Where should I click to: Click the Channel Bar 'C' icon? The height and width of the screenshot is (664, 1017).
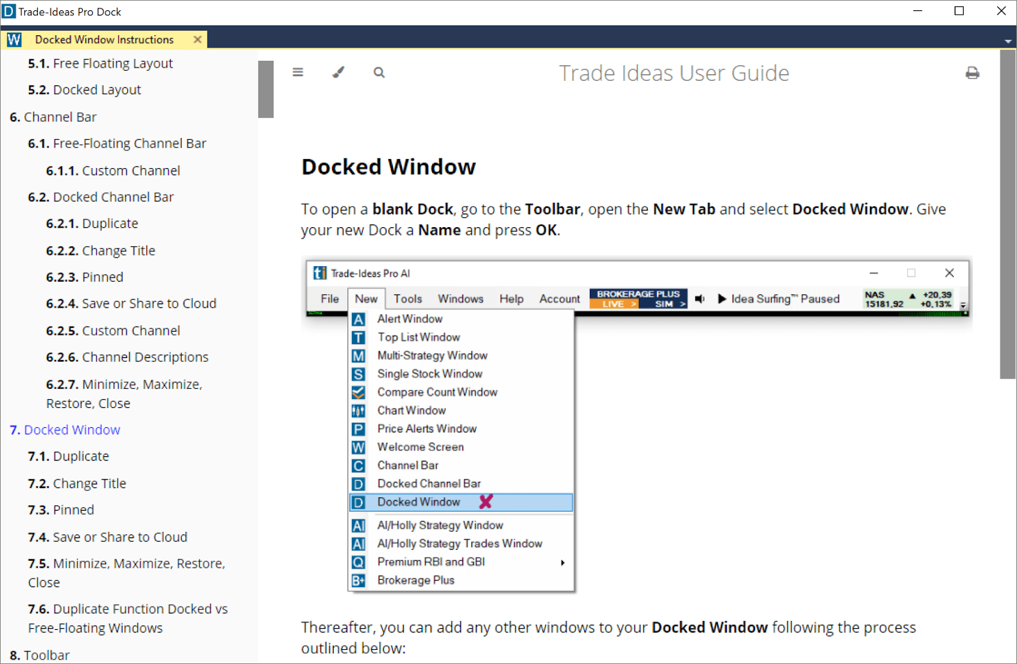coord(358,466)
